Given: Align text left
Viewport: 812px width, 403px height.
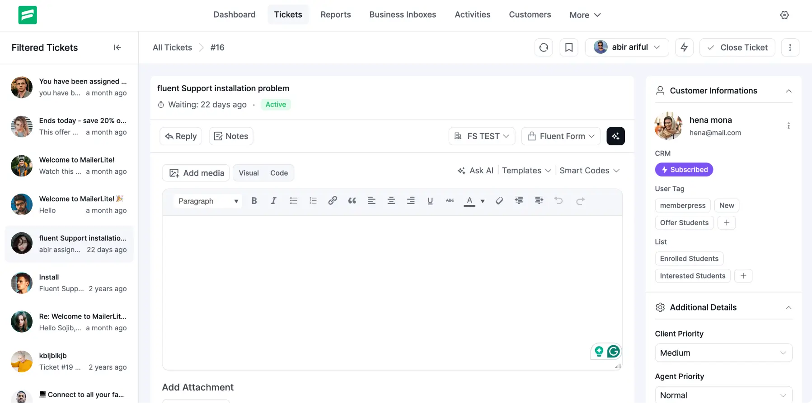Looking at the screenshot, I should 371,201.
